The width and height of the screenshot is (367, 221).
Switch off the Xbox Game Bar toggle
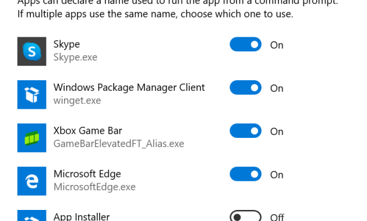pyautogui.click(x=245, y=131)
